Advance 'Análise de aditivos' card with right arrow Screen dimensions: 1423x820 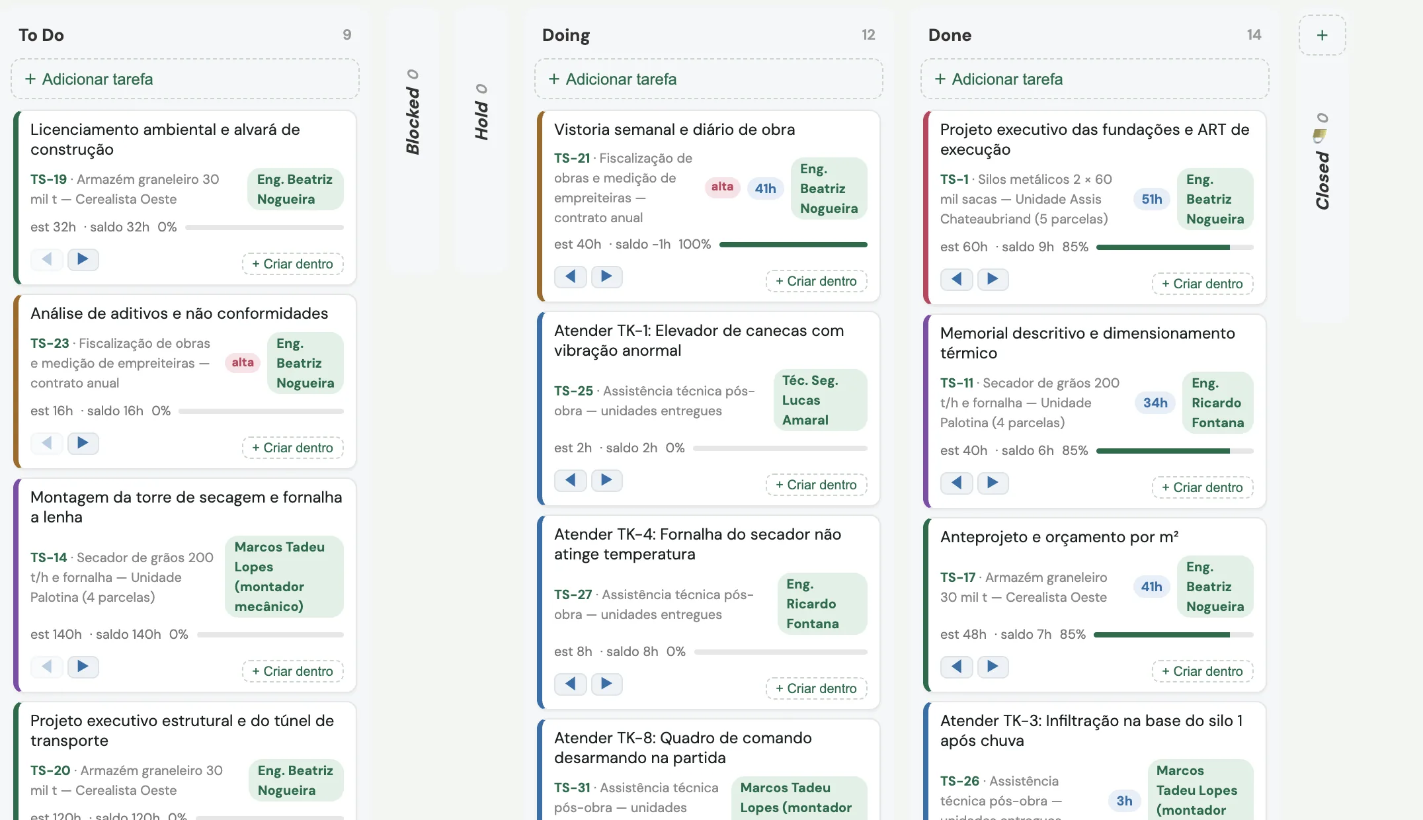pyautogui.click(x=83, y=443)
